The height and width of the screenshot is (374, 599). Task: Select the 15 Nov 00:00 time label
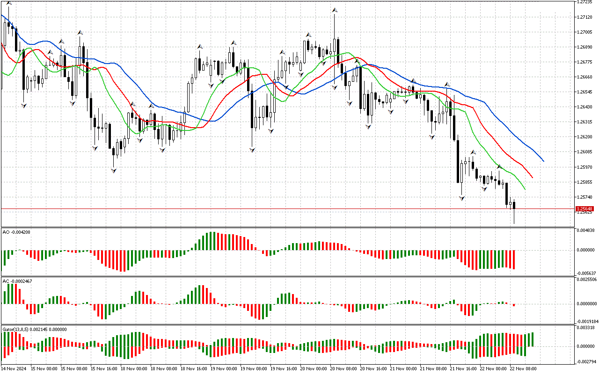point(44,369)
